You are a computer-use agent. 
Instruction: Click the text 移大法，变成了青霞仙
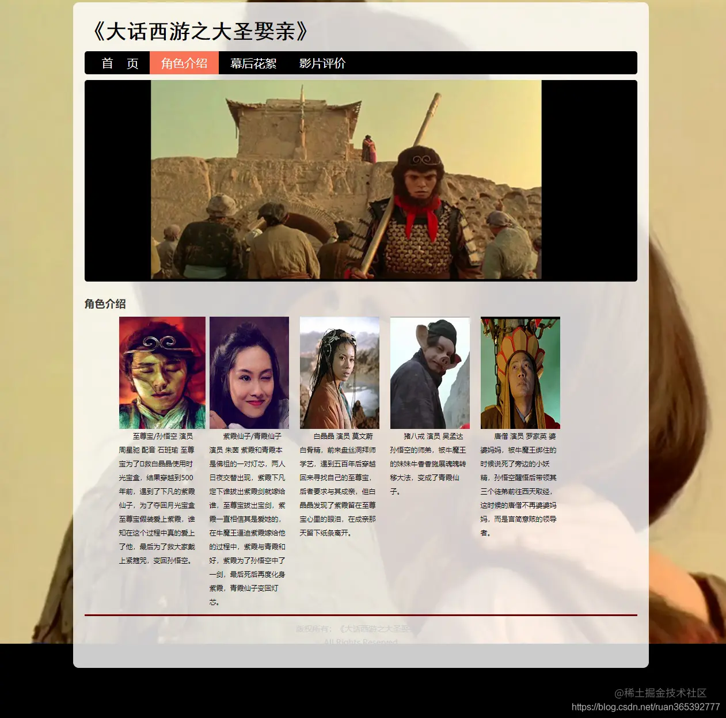point(425,478)
